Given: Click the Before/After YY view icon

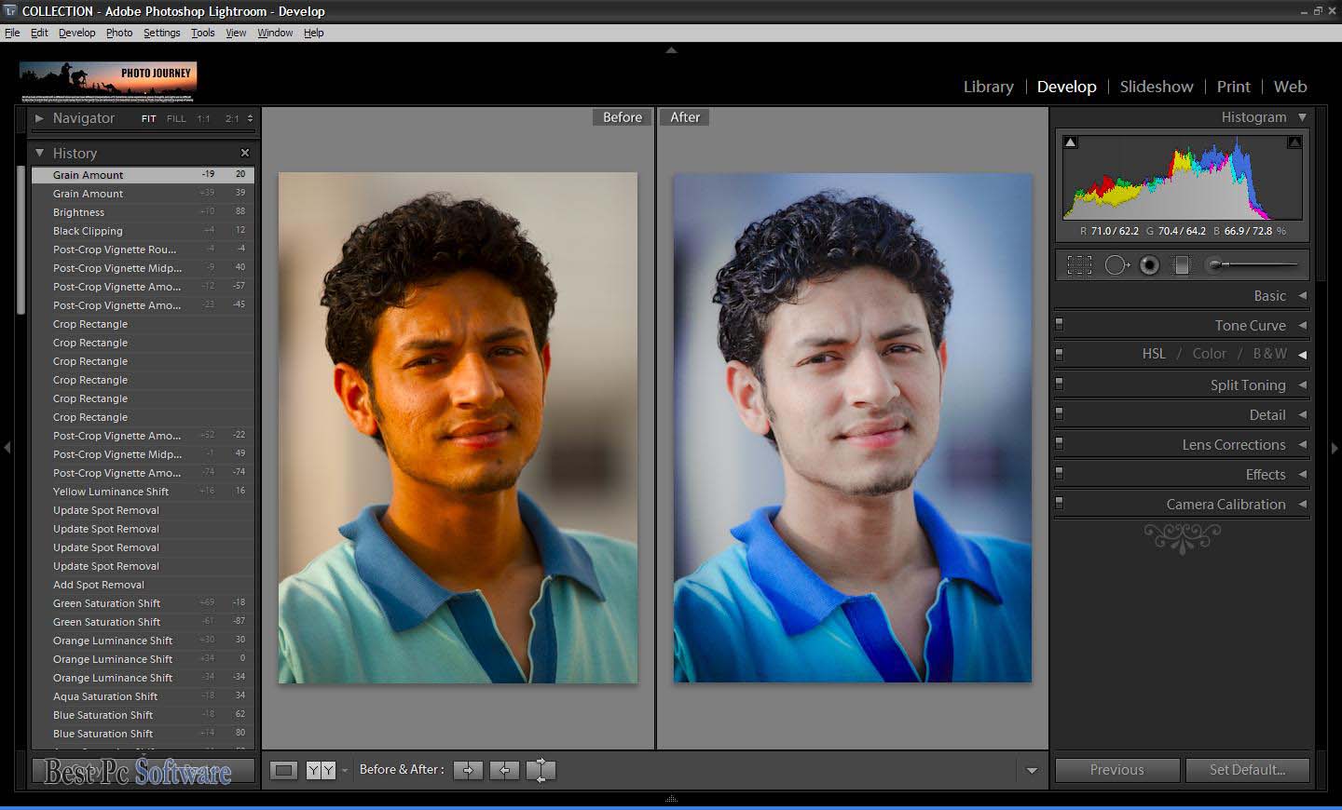Looking at the screenshot, I should (320, 770).
